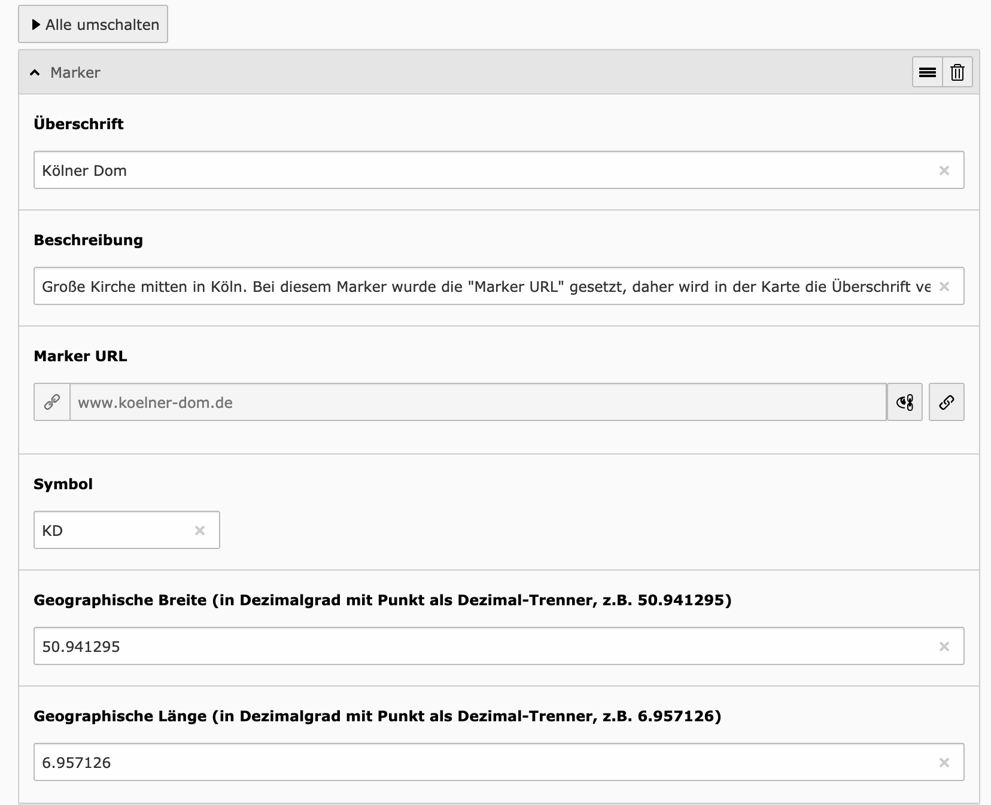Focus the Überschrift field containing Kölner Dom
991x805 pixels.
[498, 170]
